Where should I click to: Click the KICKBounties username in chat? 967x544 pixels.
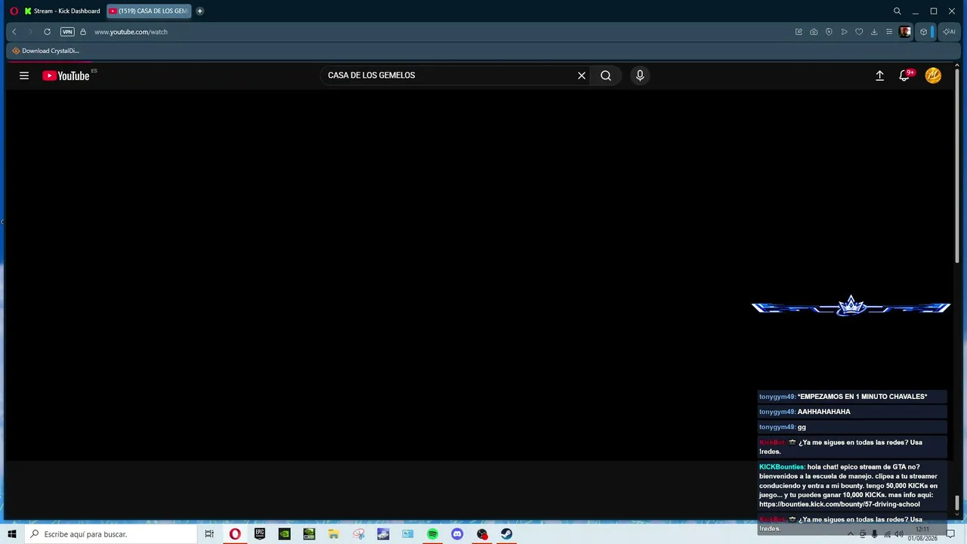click(x=782, y=467)
